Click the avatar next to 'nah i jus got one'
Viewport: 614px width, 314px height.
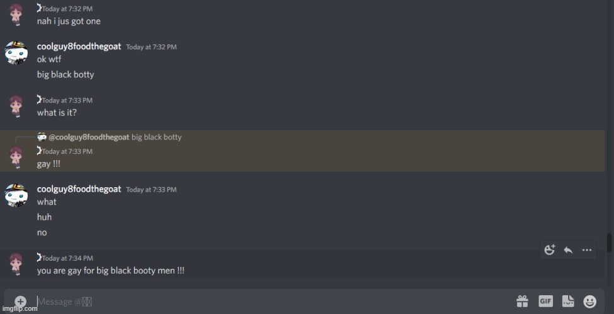pos(16,14)
